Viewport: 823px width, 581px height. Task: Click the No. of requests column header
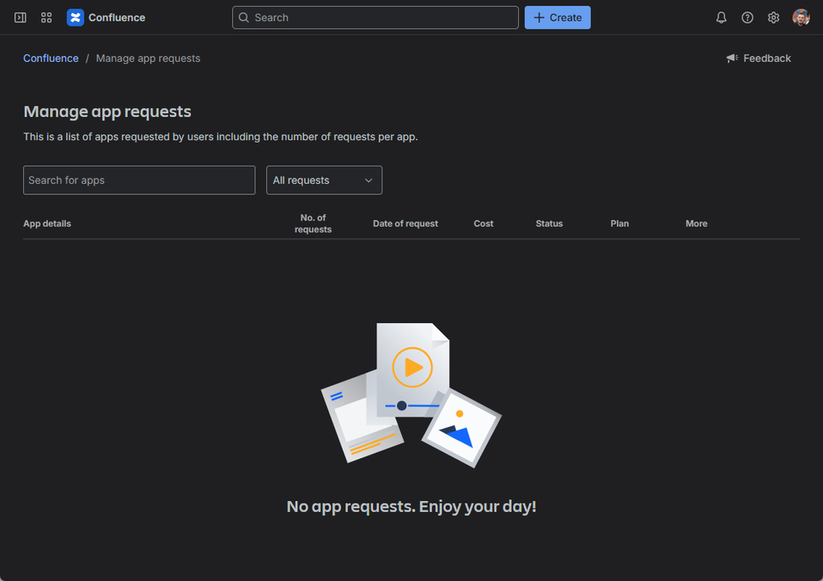(x=313, y=223)
